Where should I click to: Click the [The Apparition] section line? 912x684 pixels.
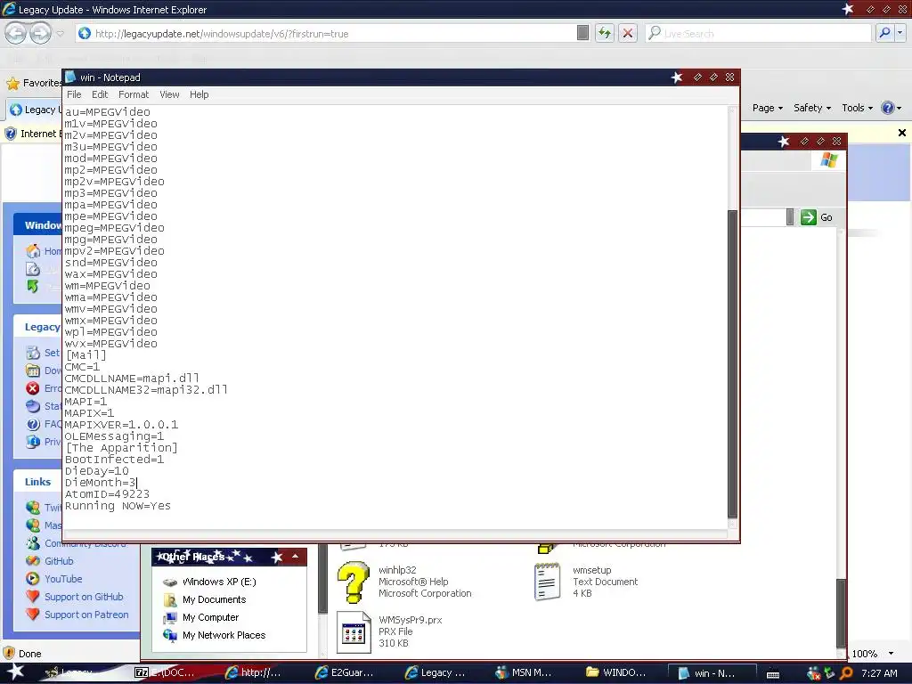(121, 448)
